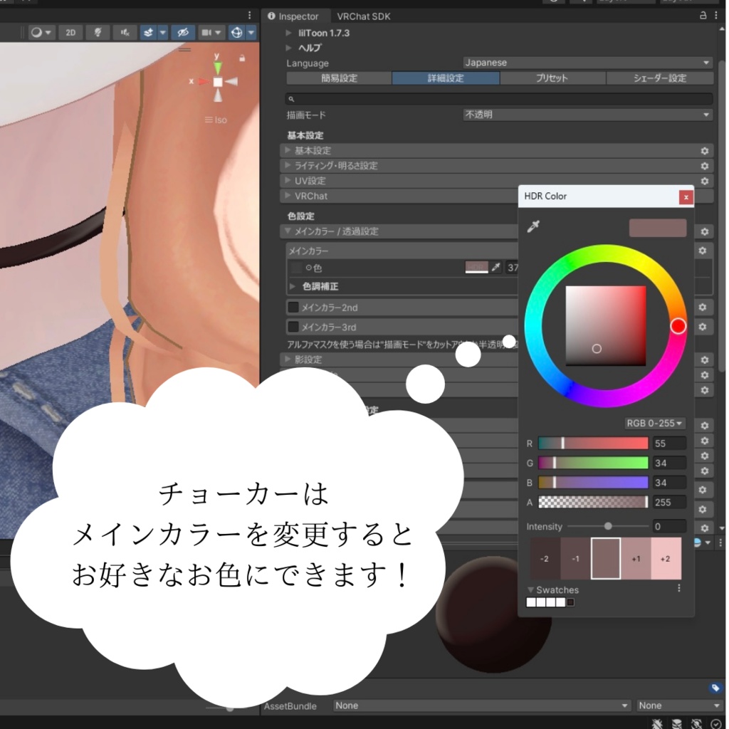Open the shading mode selector in Scene view

[x=37, y=32]
